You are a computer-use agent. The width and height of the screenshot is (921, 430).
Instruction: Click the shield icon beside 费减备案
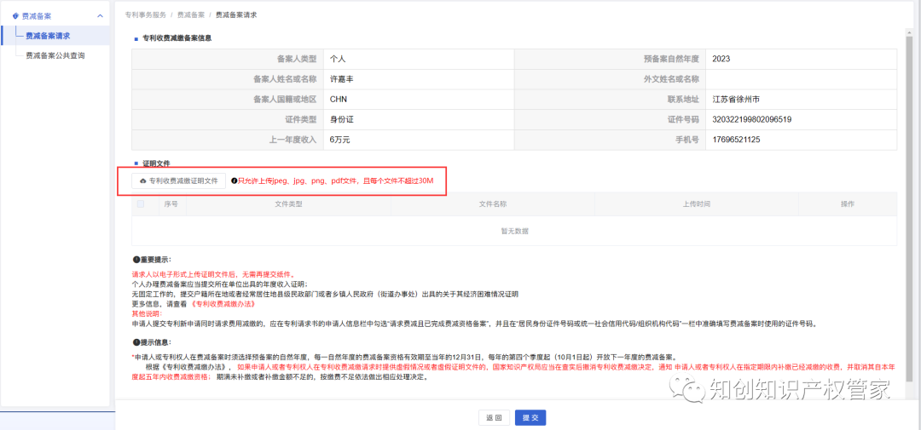pyautogui.click(x=15, y=16)
